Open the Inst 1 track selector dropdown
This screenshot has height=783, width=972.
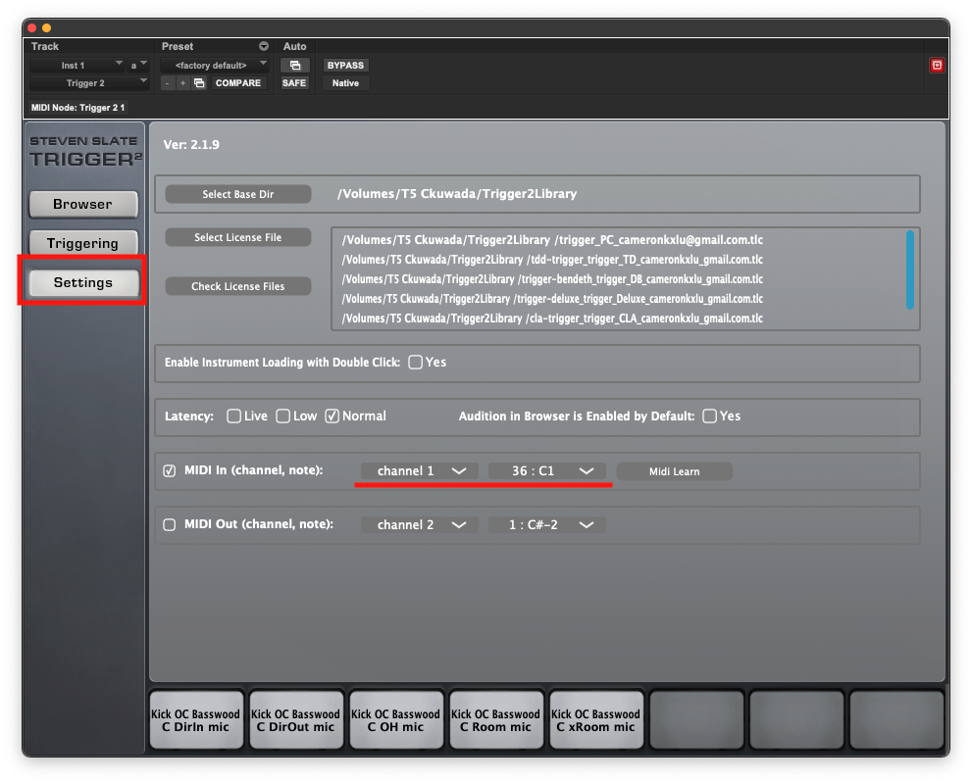click(x=77, y=65)
